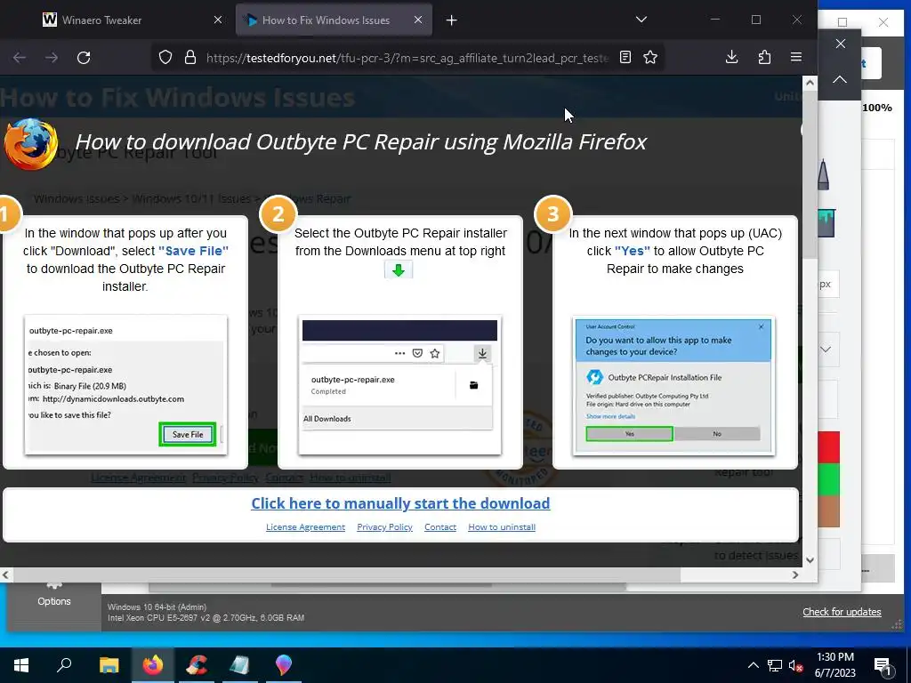This screenshot has height=683, width=911.
Task: Click the testedforyou.net URL address bar
Action: click(407, 58)
